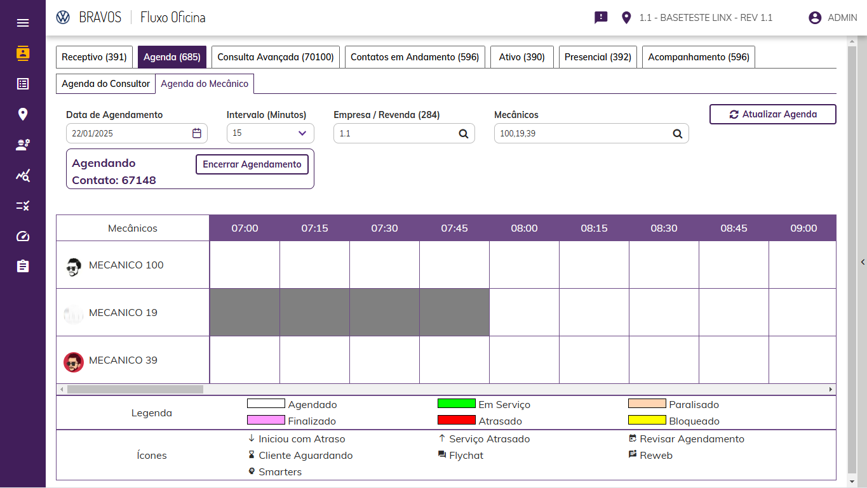The image size is (867, 488).
Task: Click the MECANICO 100 avatar
Action: tap(74, 267)
